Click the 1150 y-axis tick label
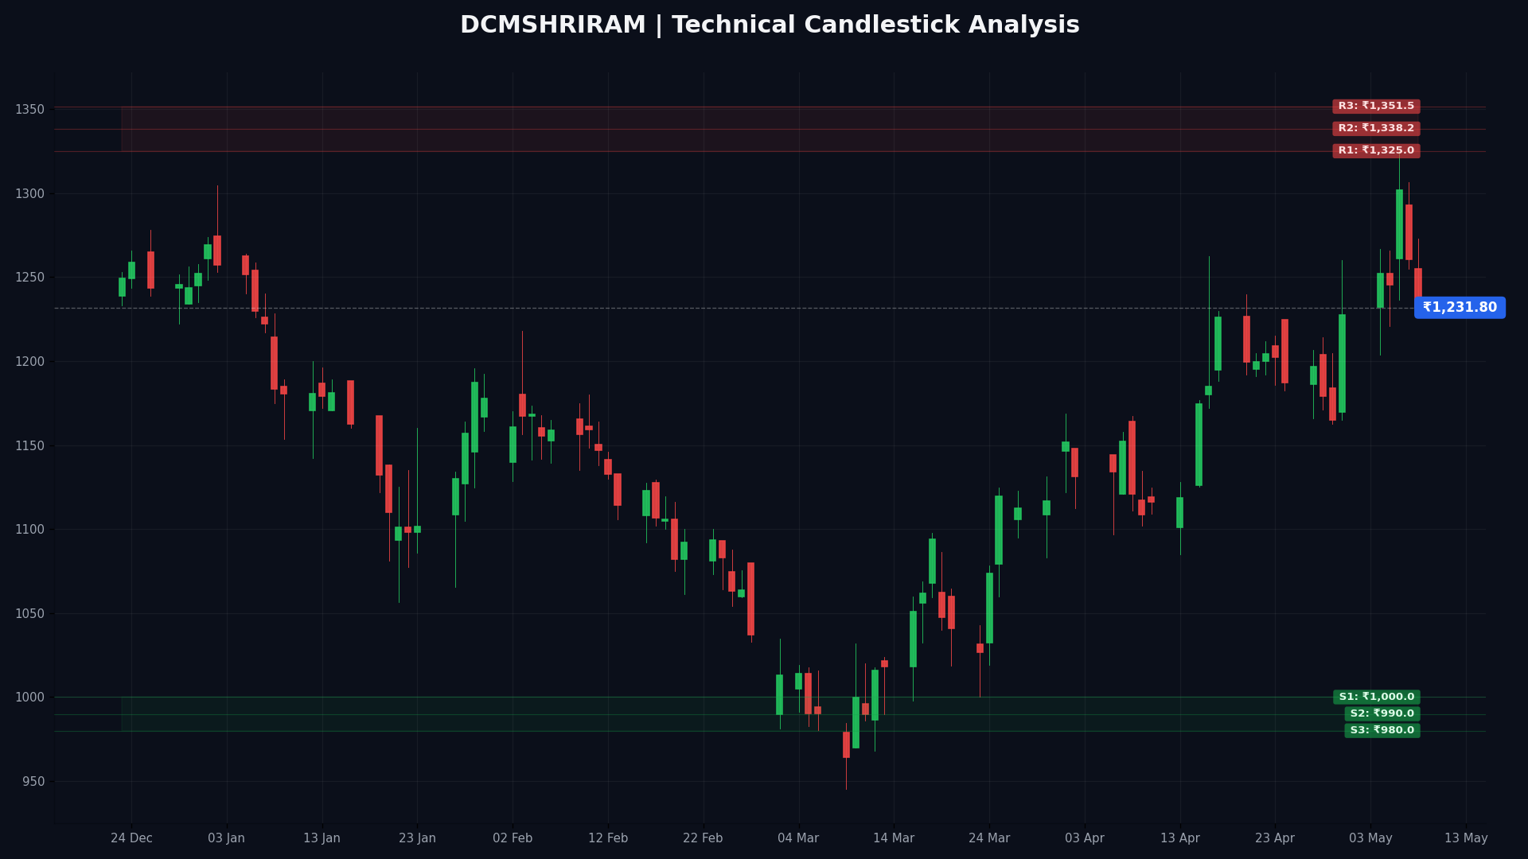Viewport: 1528px width, 859px height. 30,446
